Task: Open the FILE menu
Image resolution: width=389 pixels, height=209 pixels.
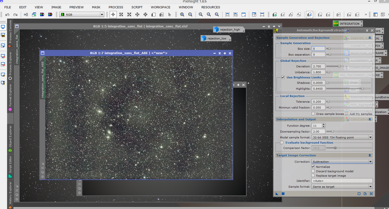Action: click(8, 7)
